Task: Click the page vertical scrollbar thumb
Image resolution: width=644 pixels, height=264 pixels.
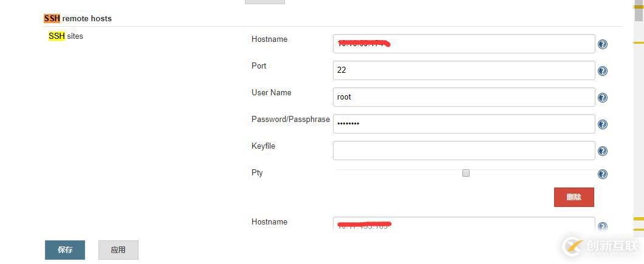Action: click(x=639, y=10)
